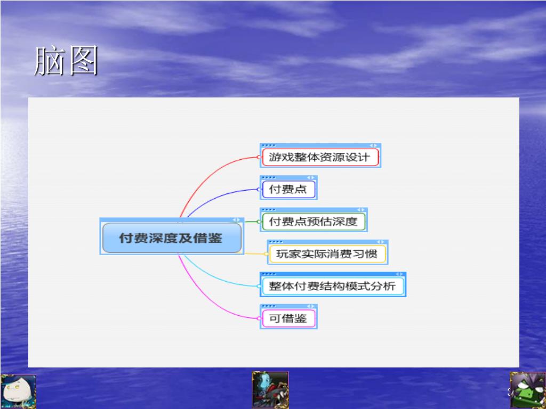Click magenta connector circle at 可借鉴
This screenshot has width=546, height=409.
(259, 318)
